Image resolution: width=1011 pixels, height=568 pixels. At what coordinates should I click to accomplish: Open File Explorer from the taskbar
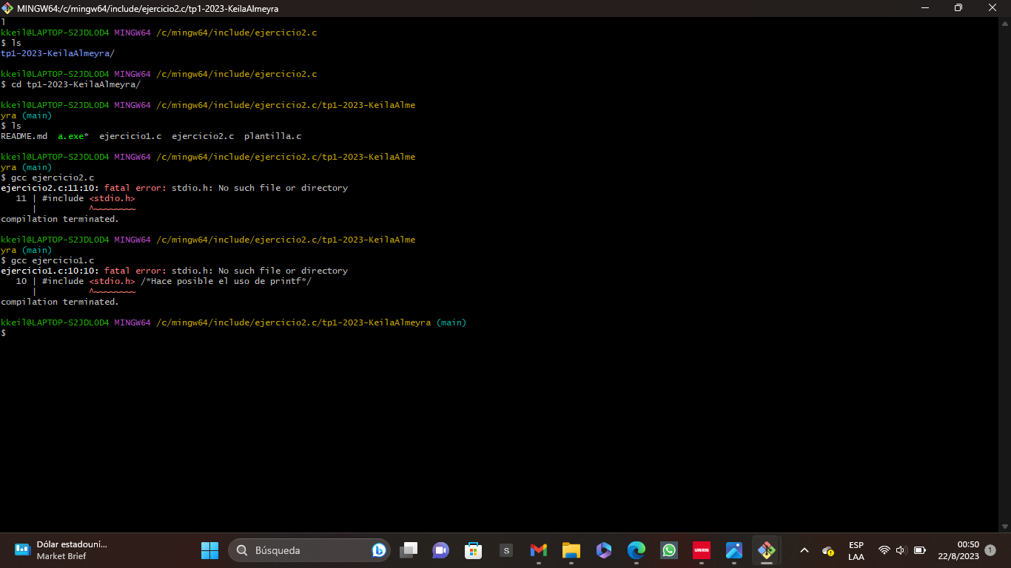tap(571, 550)
